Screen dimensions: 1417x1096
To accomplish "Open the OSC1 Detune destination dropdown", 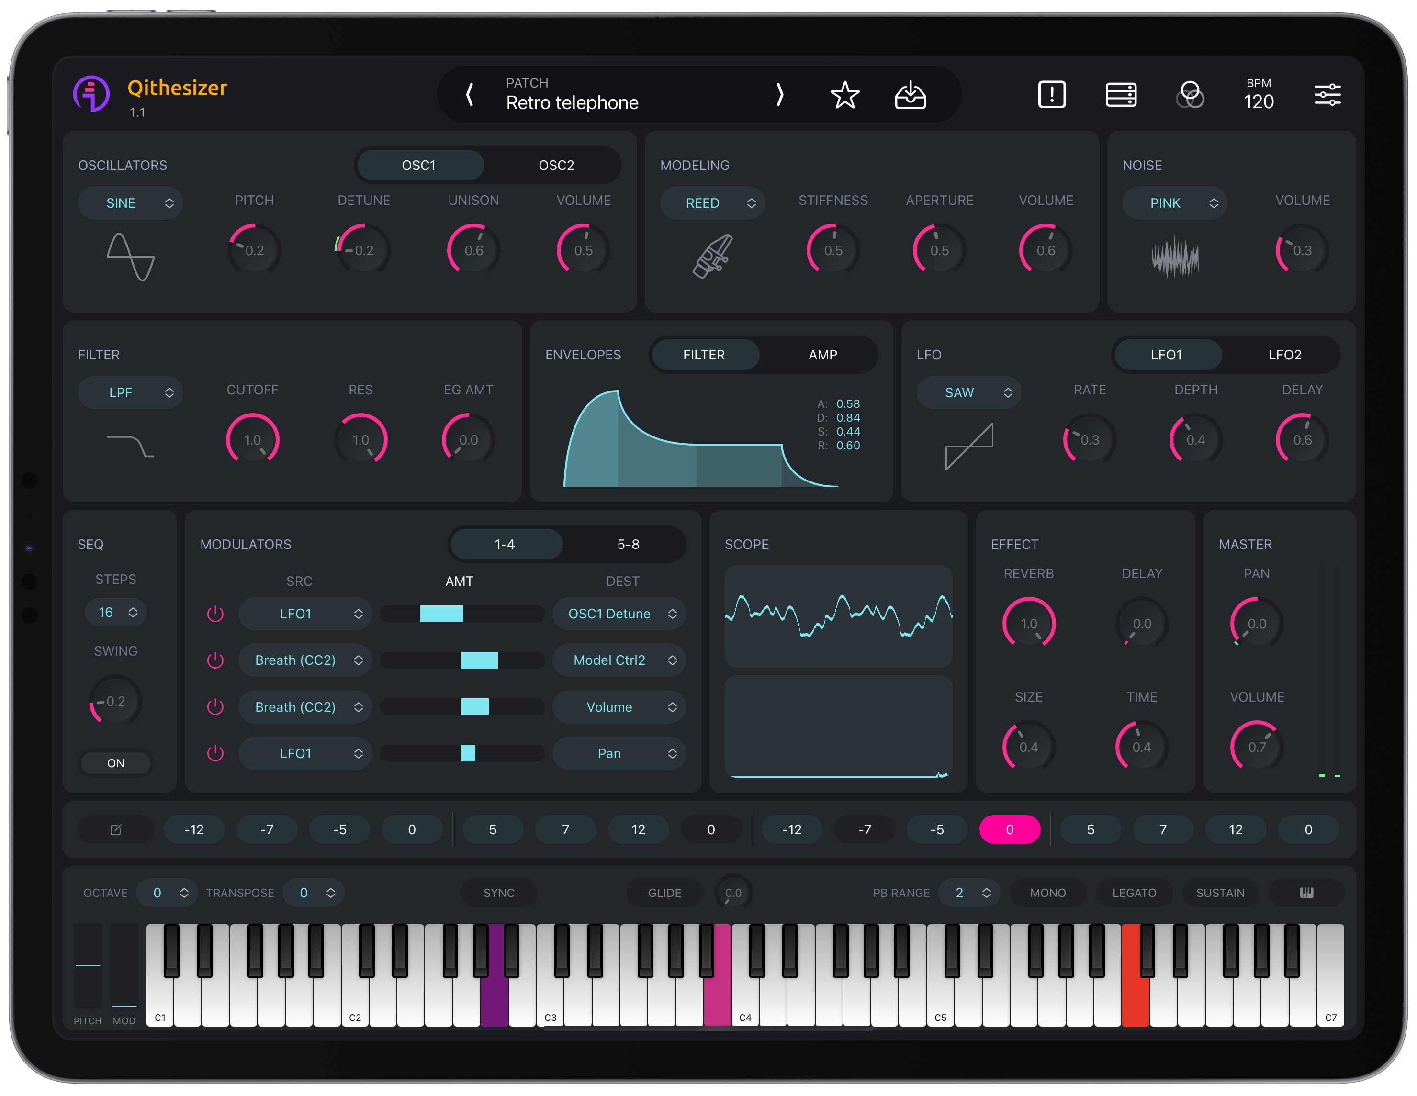I will coord(619,614).
